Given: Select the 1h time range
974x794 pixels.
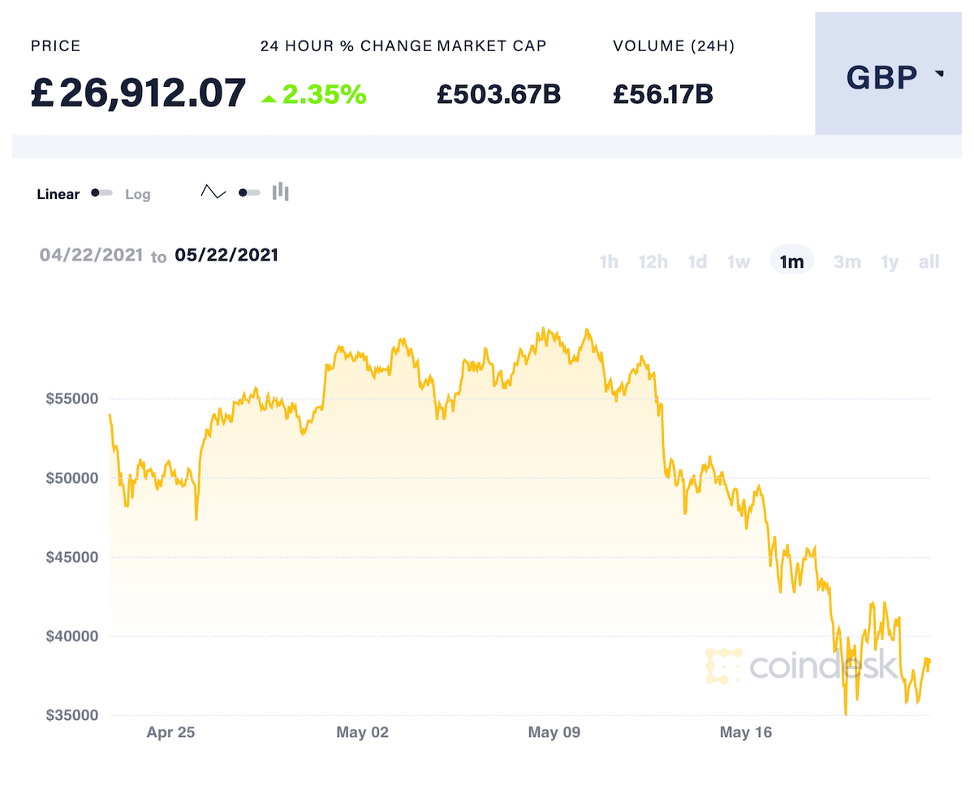Looking at the screenshot, I should 609,261.
